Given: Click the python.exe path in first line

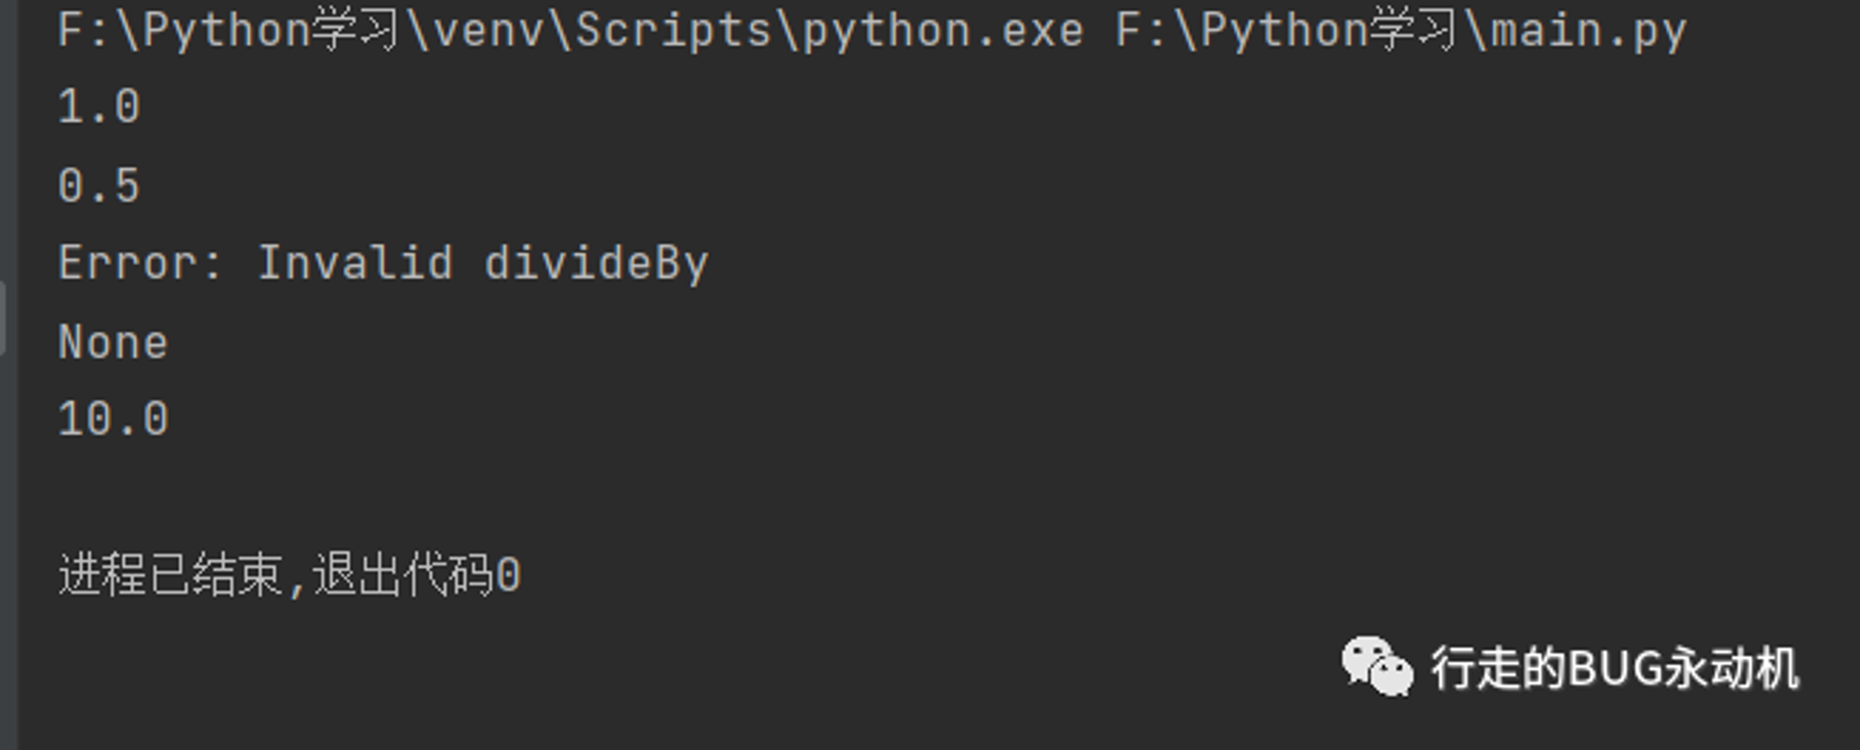Looking at the screenshot, I should pyautogui.click(x=571, y=31).
